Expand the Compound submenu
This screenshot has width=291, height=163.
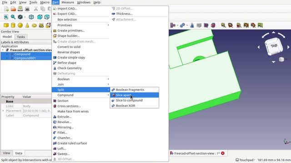81,95
